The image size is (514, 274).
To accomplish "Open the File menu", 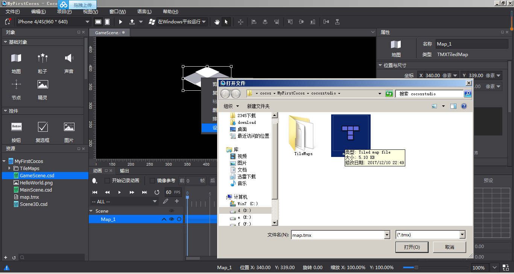I will [x=13, y=12].
